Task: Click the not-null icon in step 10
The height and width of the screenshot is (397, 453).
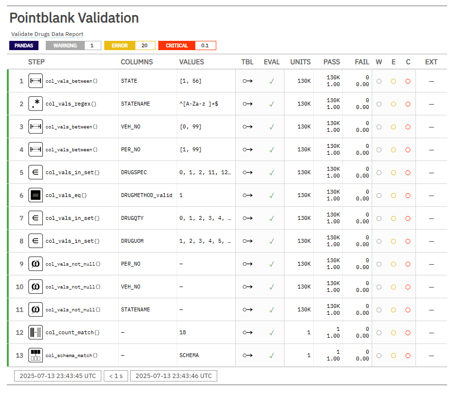Action: point(36,287)
